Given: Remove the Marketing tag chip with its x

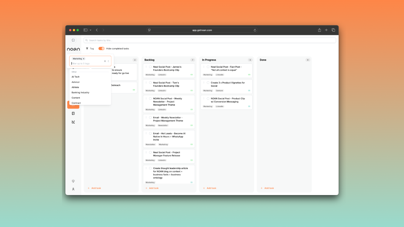Looking at the screenshot, I should 84,59.
